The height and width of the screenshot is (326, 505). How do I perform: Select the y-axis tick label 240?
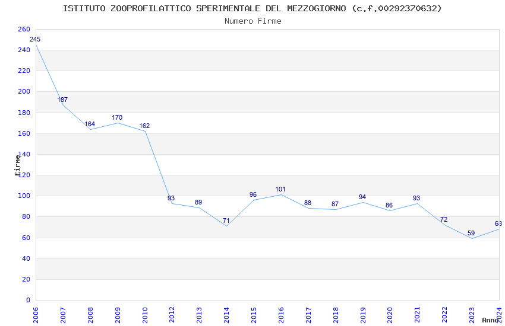coord(24,50)
